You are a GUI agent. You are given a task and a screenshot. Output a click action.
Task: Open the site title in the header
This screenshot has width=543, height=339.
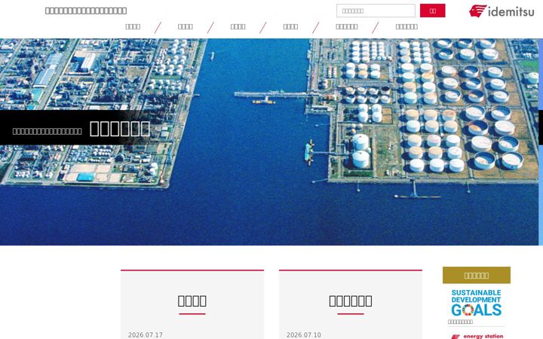[86, 11]
